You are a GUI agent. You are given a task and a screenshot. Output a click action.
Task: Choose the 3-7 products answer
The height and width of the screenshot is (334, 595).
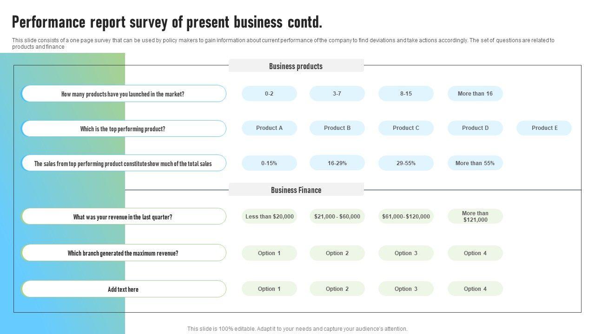[337, 94]
